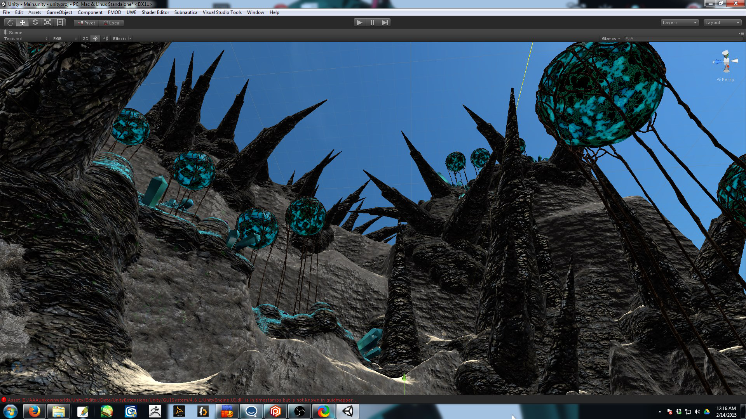
Task: Open the Scene panel options menu
Action: tap(741, 33)
